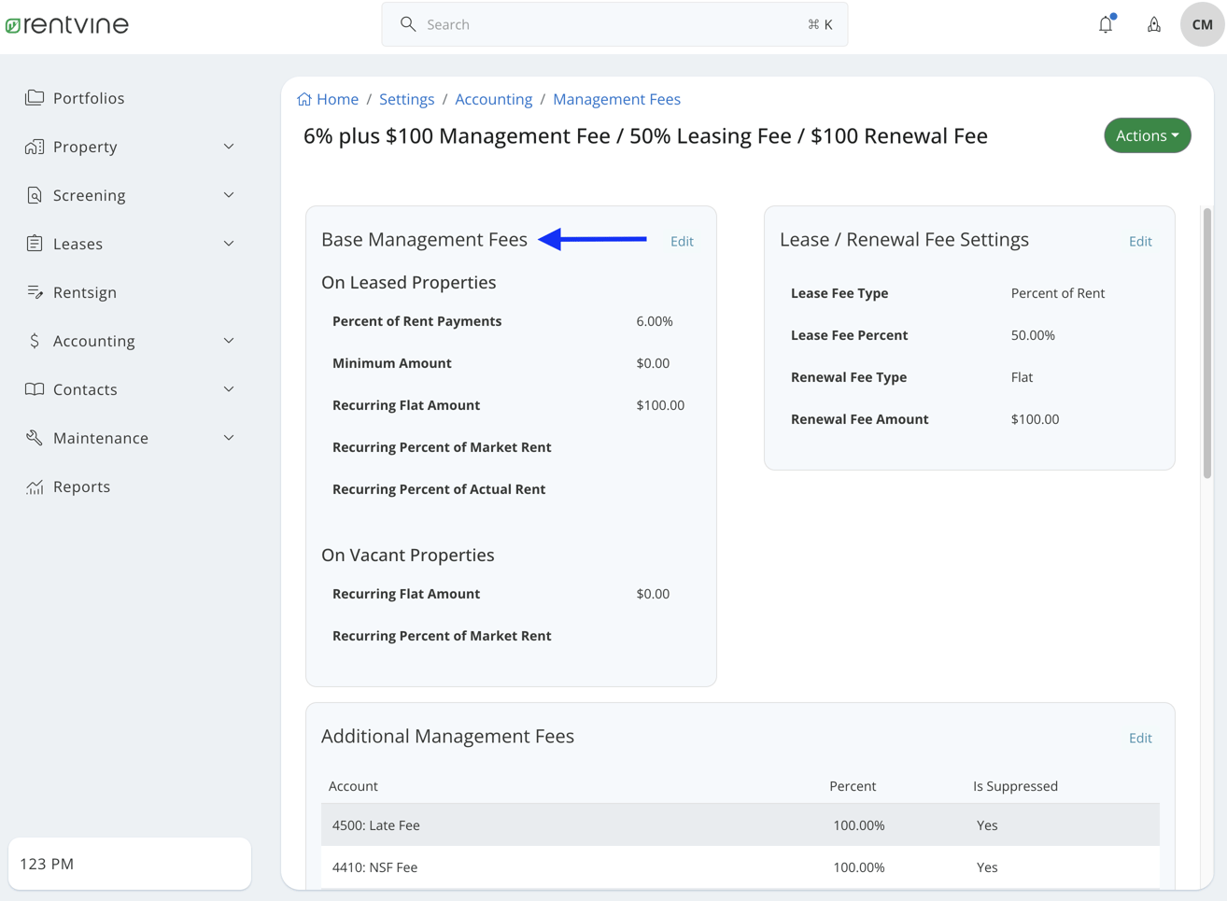Viewport: 1227px width, 901px height.
Task: Click the 123 PM timer panel
Action: 129,864
